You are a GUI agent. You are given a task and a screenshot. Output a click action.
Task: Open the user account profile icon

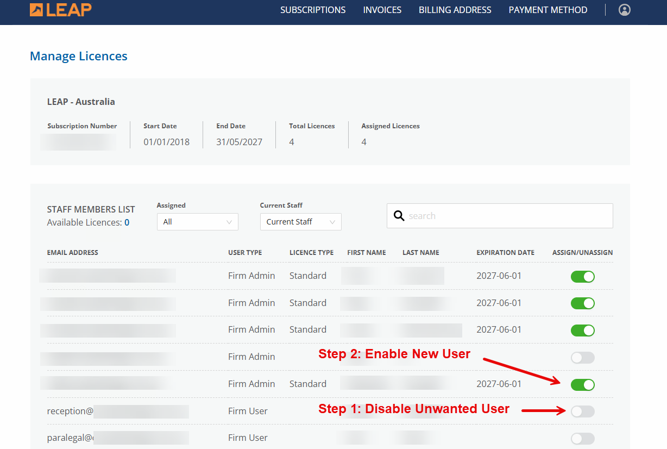tap(625, 10)
